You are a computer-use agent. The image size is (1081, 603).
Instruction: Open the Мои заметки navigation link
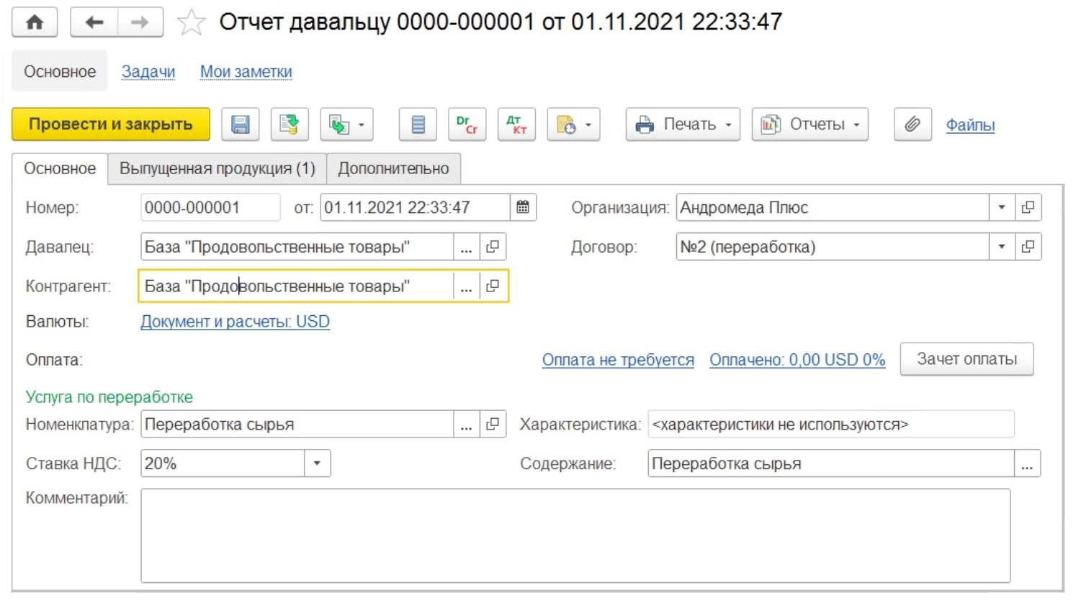[x=246, y=71]
